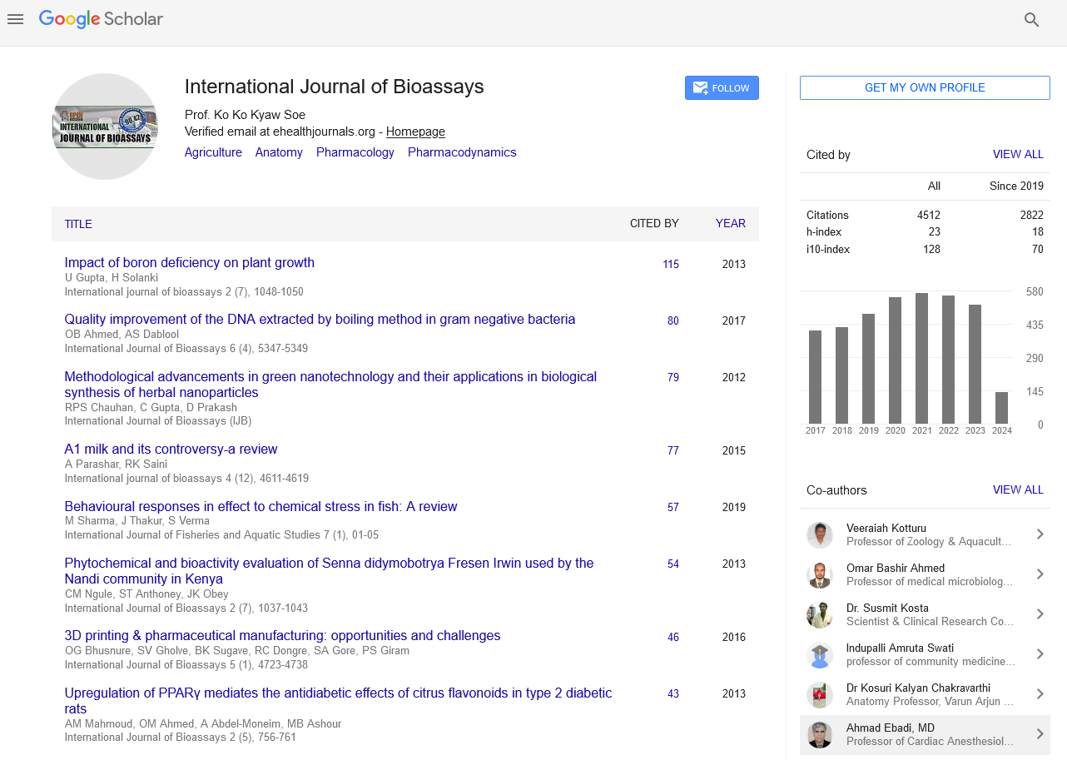The image size is (1067, 760).
Task: Open citation count 54
Action: click(673, 564)
